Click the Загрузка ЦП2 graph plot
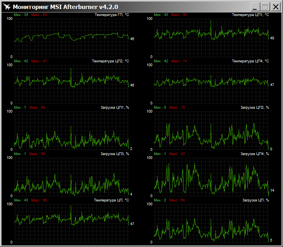The width and height of the screenshot is (283, 247). 211,130
